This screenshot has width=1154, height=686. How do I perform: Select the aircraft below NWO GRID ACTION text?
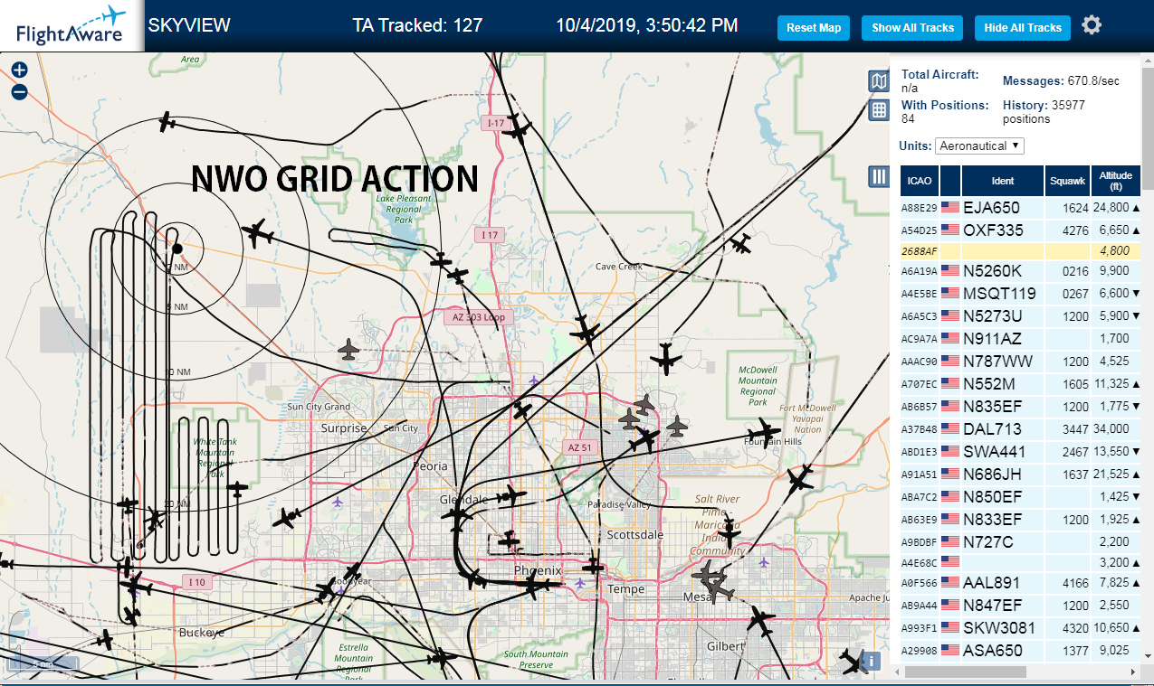click(x=259, y=233)
